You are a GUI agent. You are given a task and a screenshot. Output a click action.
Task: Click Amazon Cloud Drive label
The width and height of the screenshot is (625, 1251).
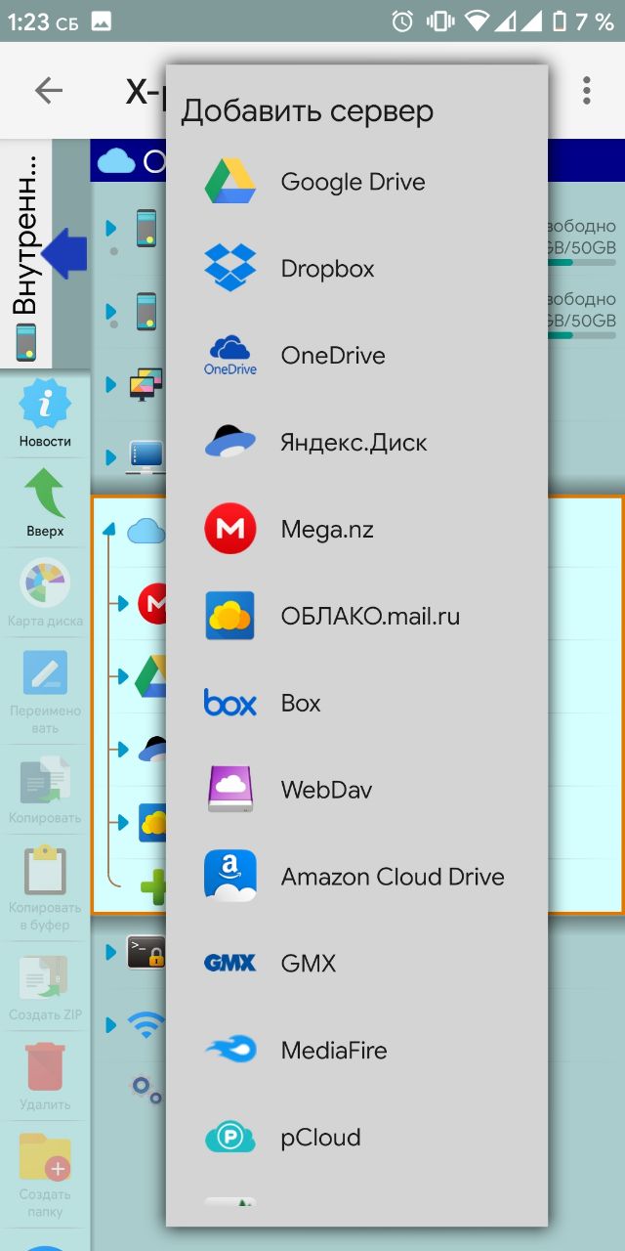(393, 877)
